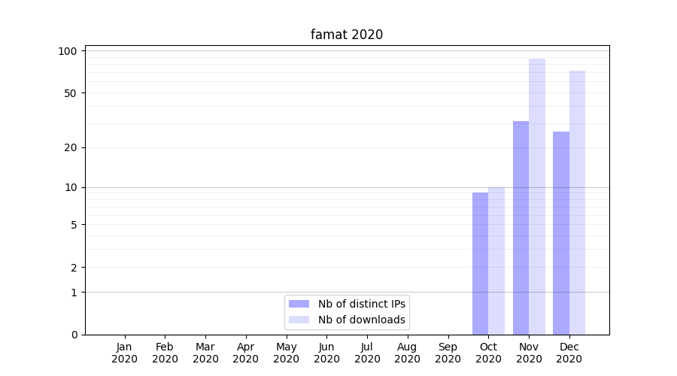Click the 'Nb of distinct IPs' legend swatch
Image resolution: width=677 pixels, height=376 pixels.
pyautogui.click(x=299, y=304)
